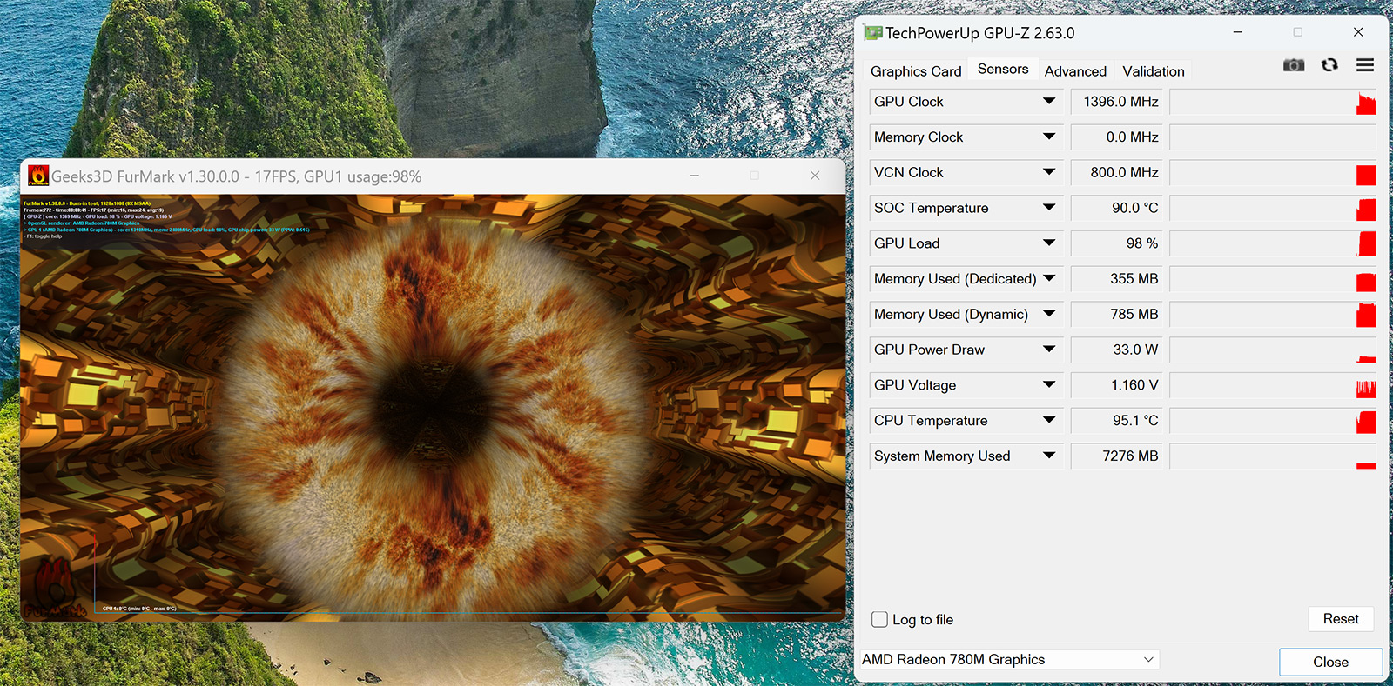Viewport: 1393px width, 686px height.
Task: Select the Sensors tab
Action: click(1003, 69)
